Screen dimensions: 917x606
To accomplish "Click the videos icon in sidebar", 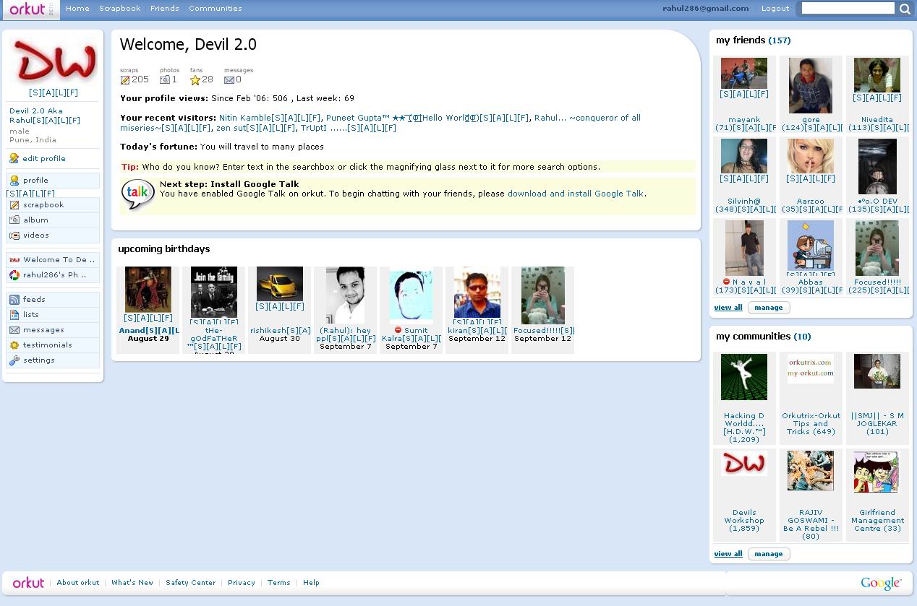I will coord(14,235).
